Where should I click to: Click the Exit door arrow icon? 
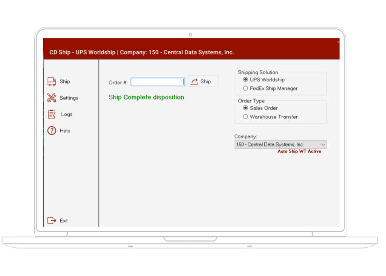[x=52, y=220]
